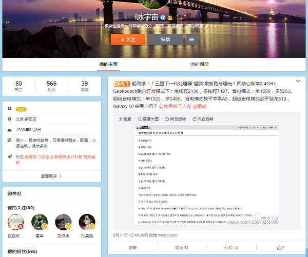Like the post with thumbs-up icon
The image size is (308, 257).
280,247
